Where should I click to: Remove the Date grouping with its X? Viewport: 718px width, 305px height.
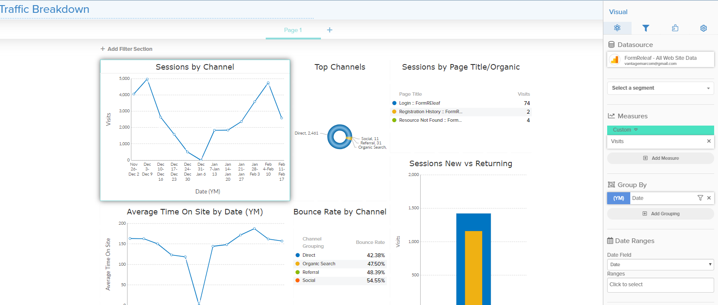[x=709, y=198]
